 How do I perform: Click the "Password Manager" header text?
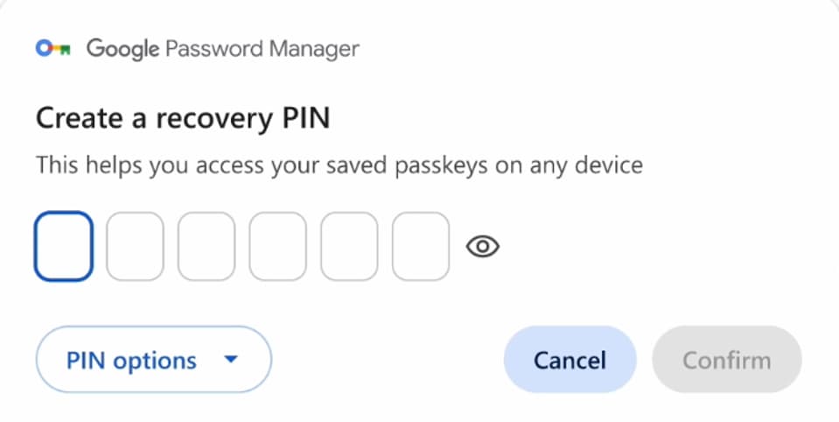click(262, 49)
